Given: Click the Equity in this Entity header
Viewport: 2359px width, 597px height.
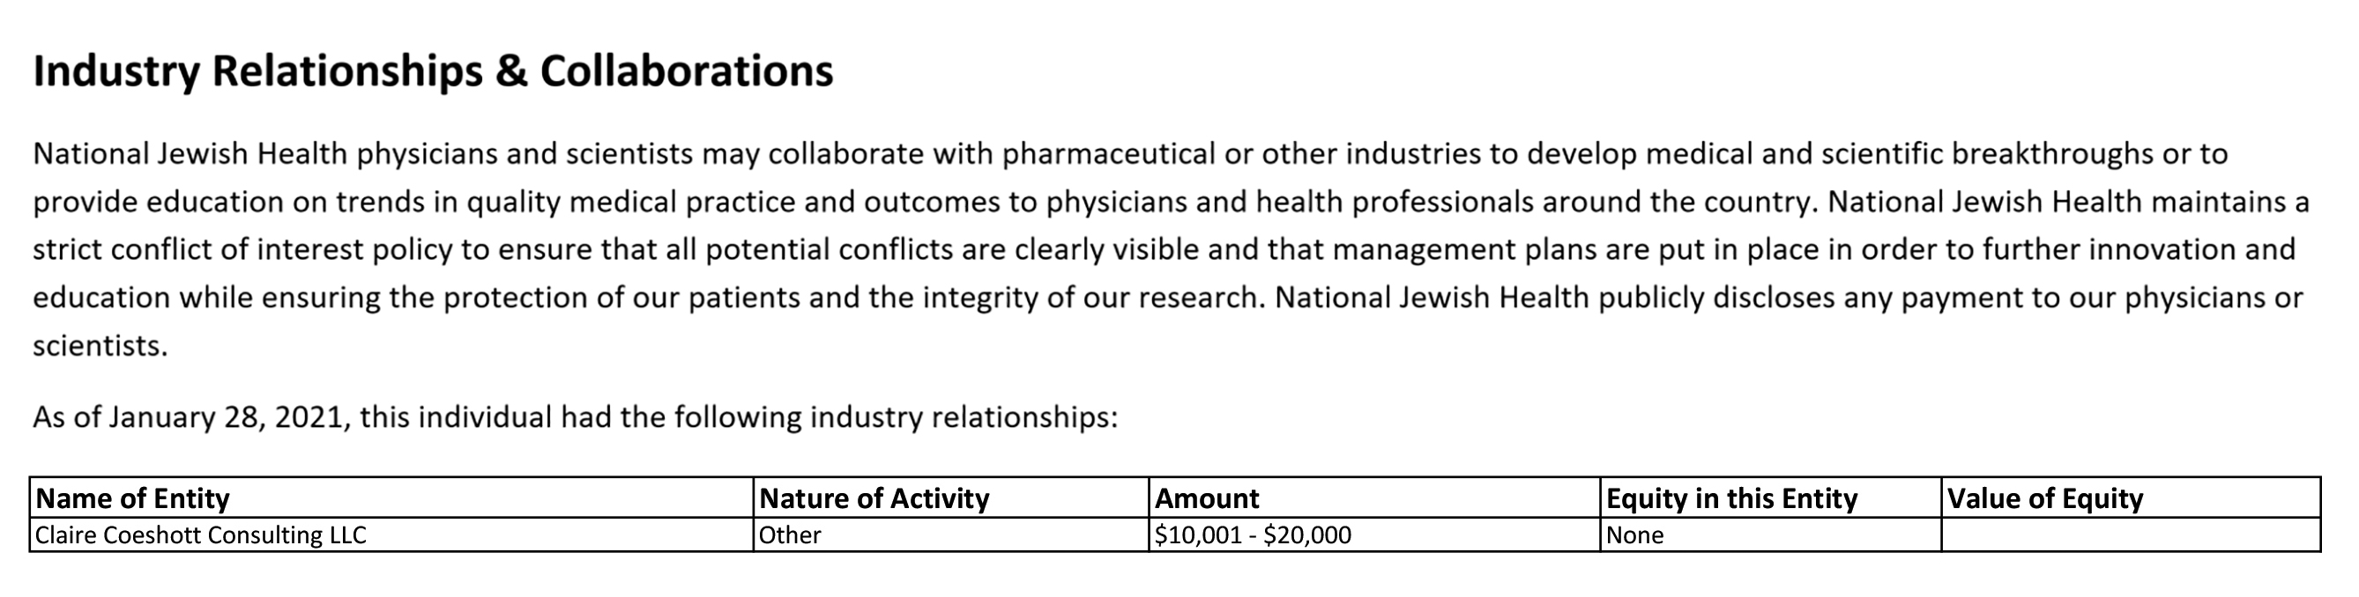Looking at the screenshot, I should pos(1730,498).
